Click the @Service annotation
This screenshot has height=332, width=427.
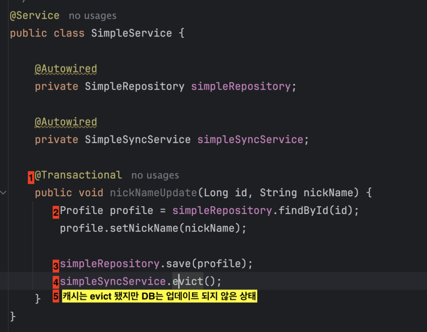[35, 15]
